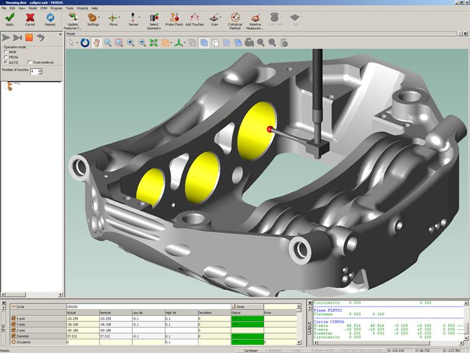Open the CMM menu
This screenshot has width=470, height=353.
43,8
